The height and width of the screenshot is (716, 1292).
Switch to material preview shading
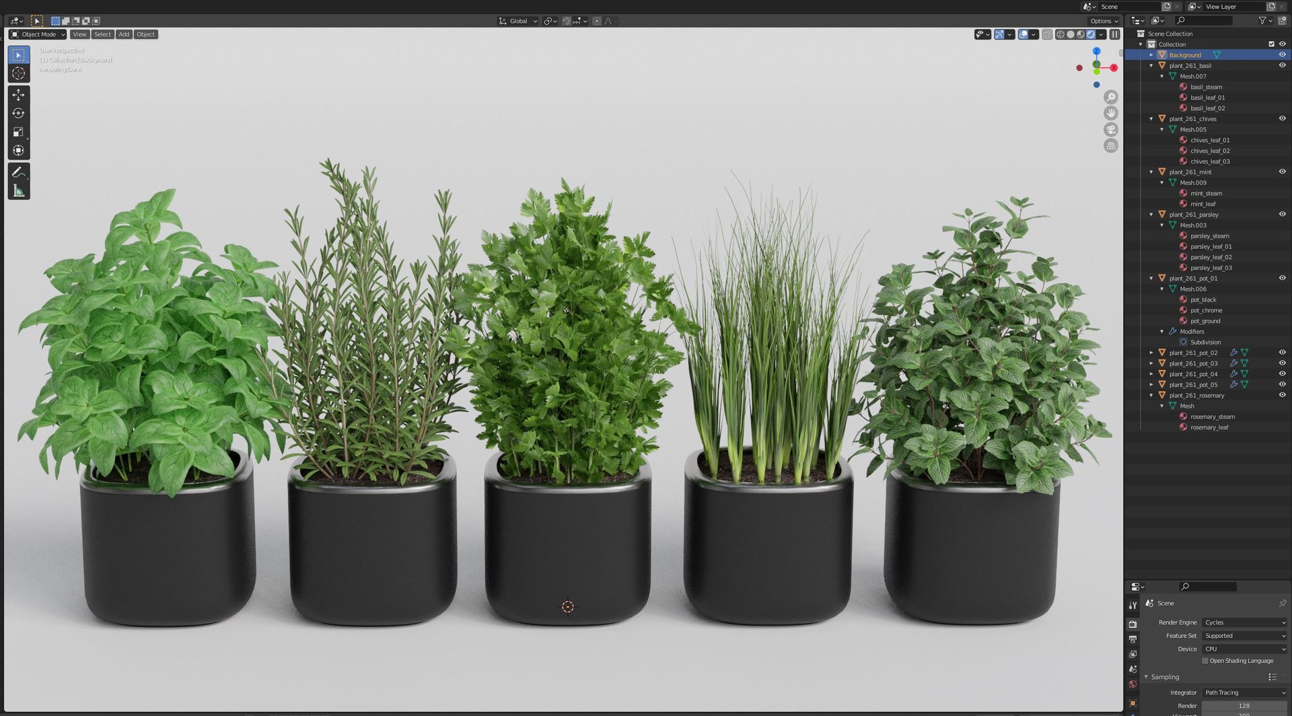coord(1081,34)
